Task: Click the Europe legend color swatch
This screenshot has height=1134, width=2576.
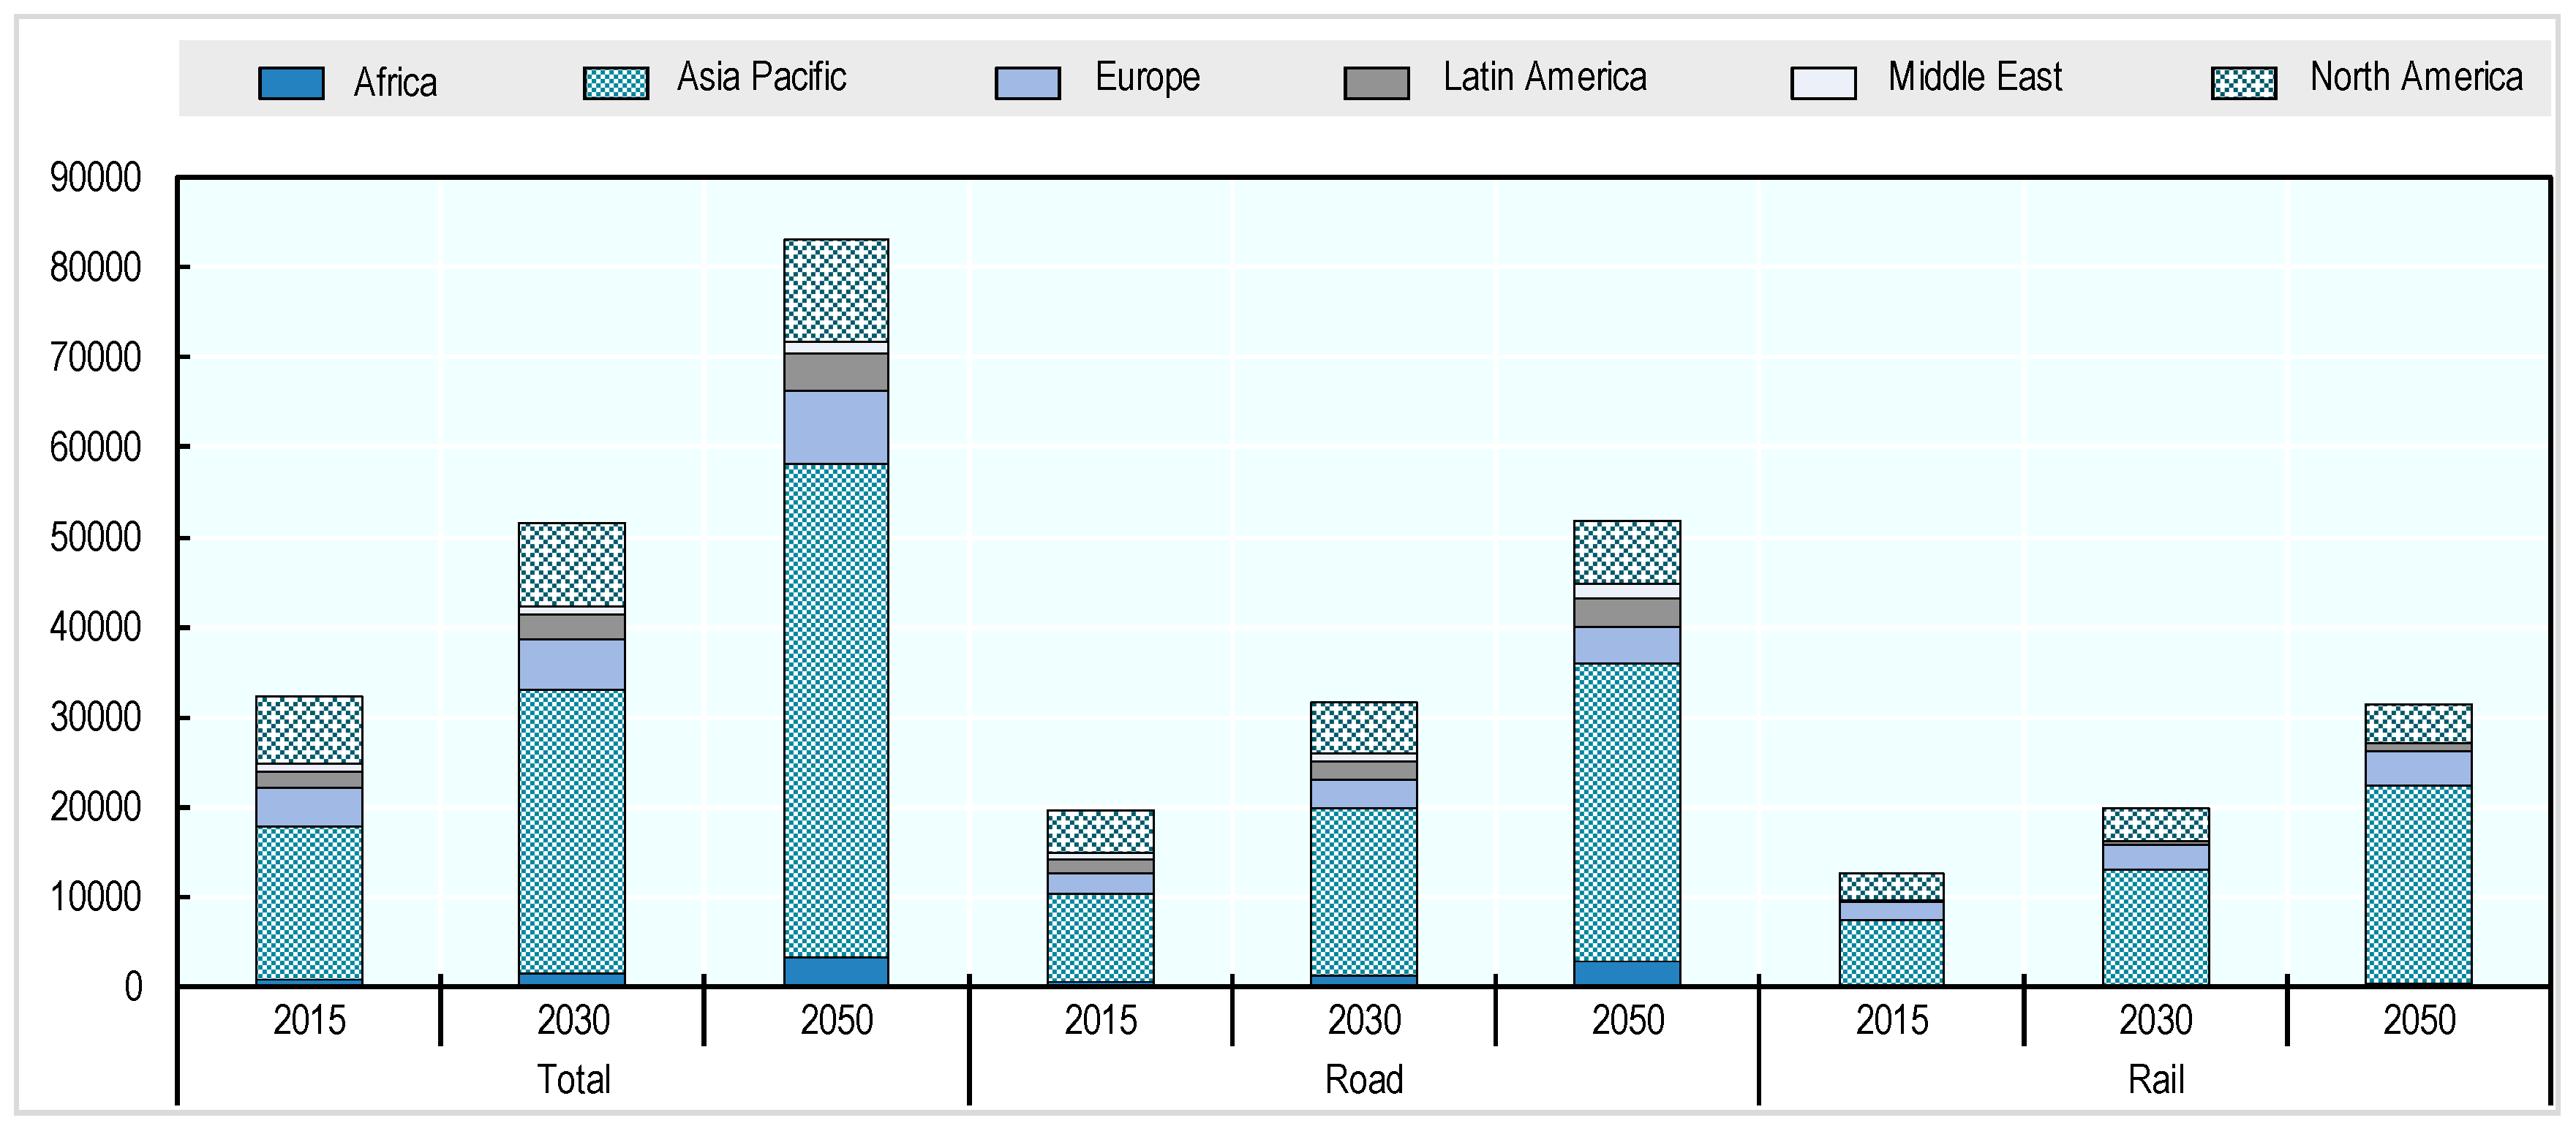Action: point(1027,83)
